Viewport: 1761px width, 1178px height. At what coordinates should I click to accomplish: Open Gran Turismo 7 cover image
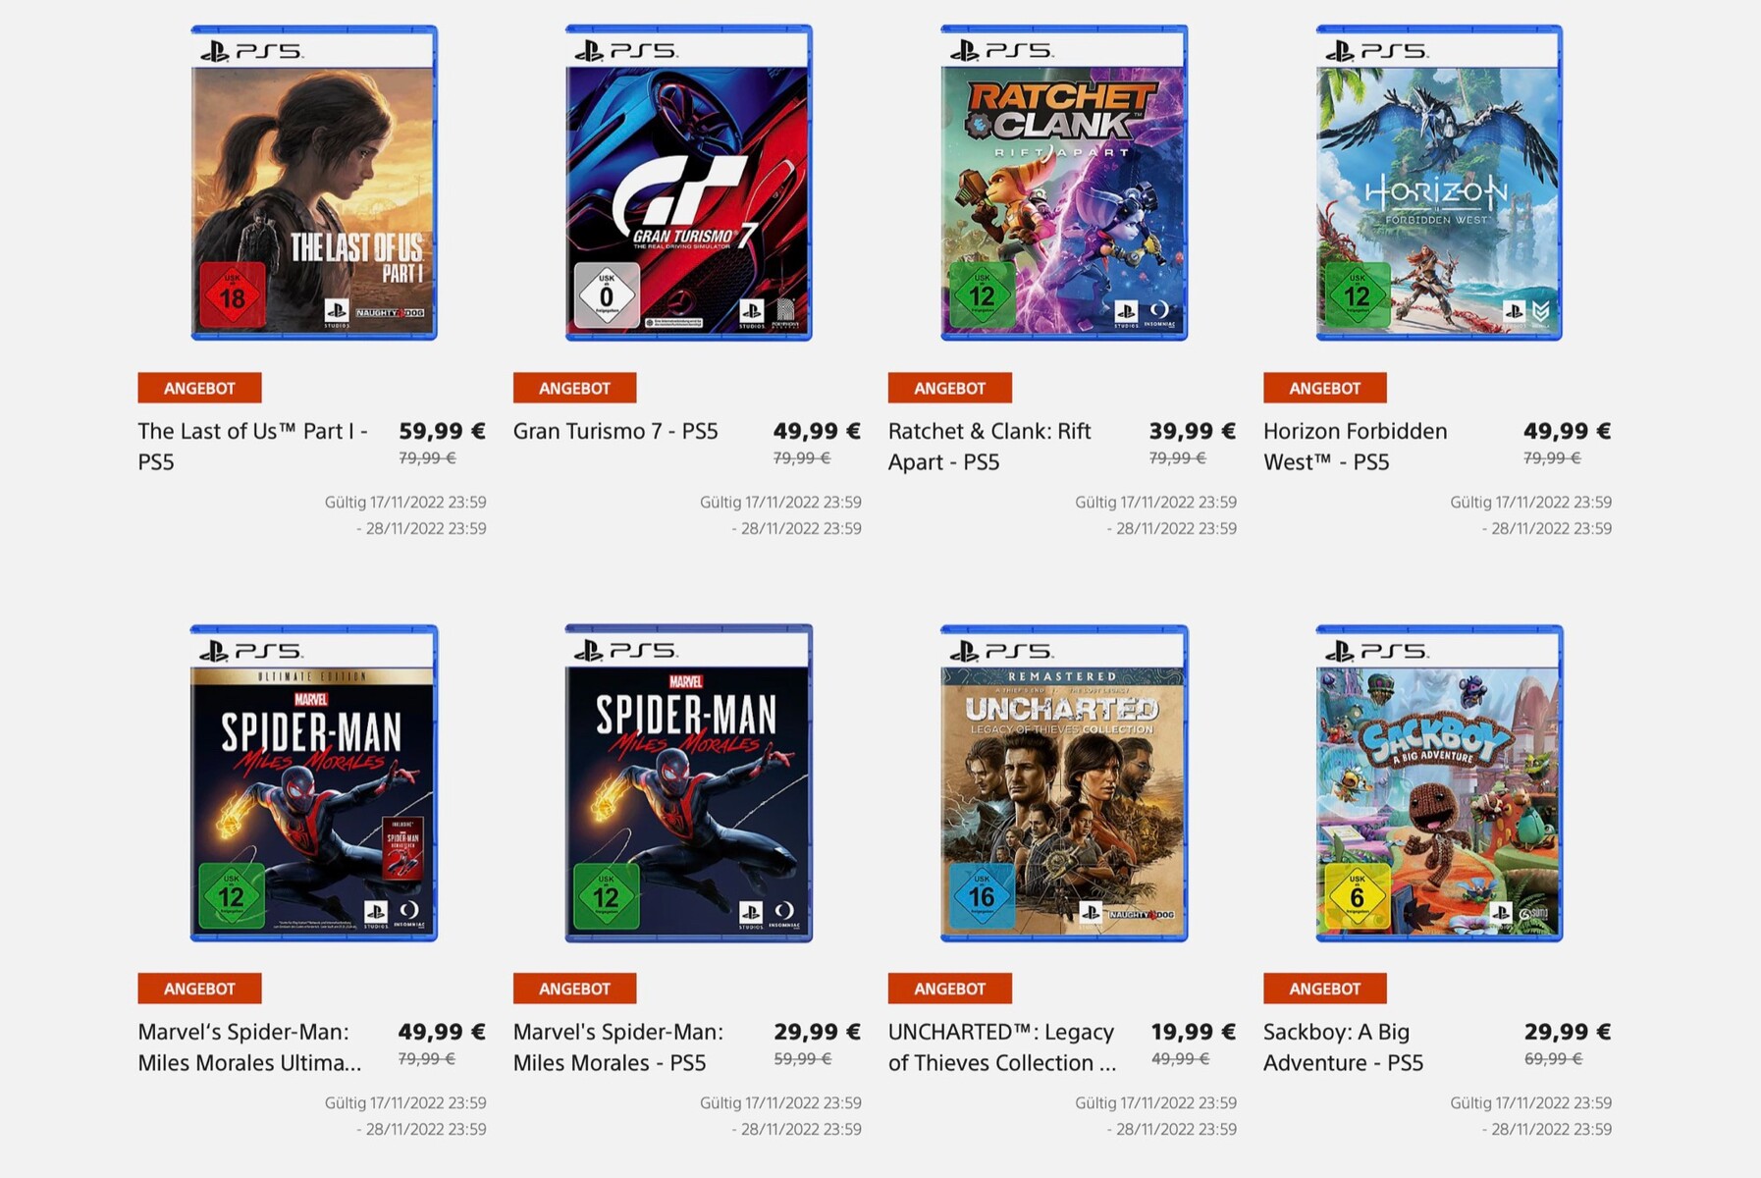(x=688, y=184)
